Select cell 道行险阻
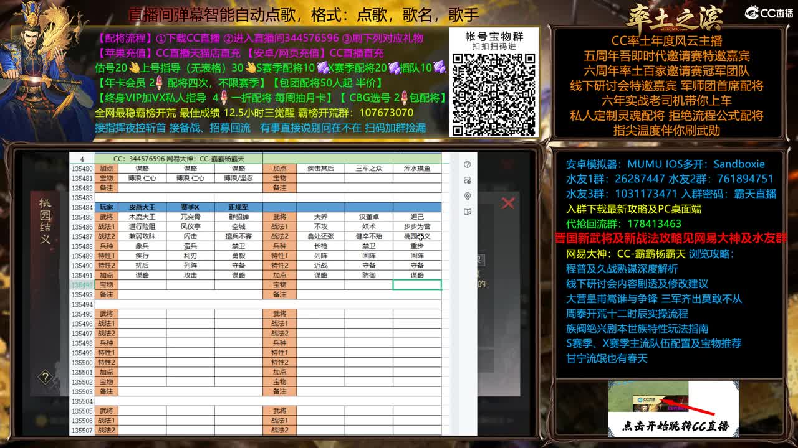Screen dimensions: 798x448 [142, 226]
